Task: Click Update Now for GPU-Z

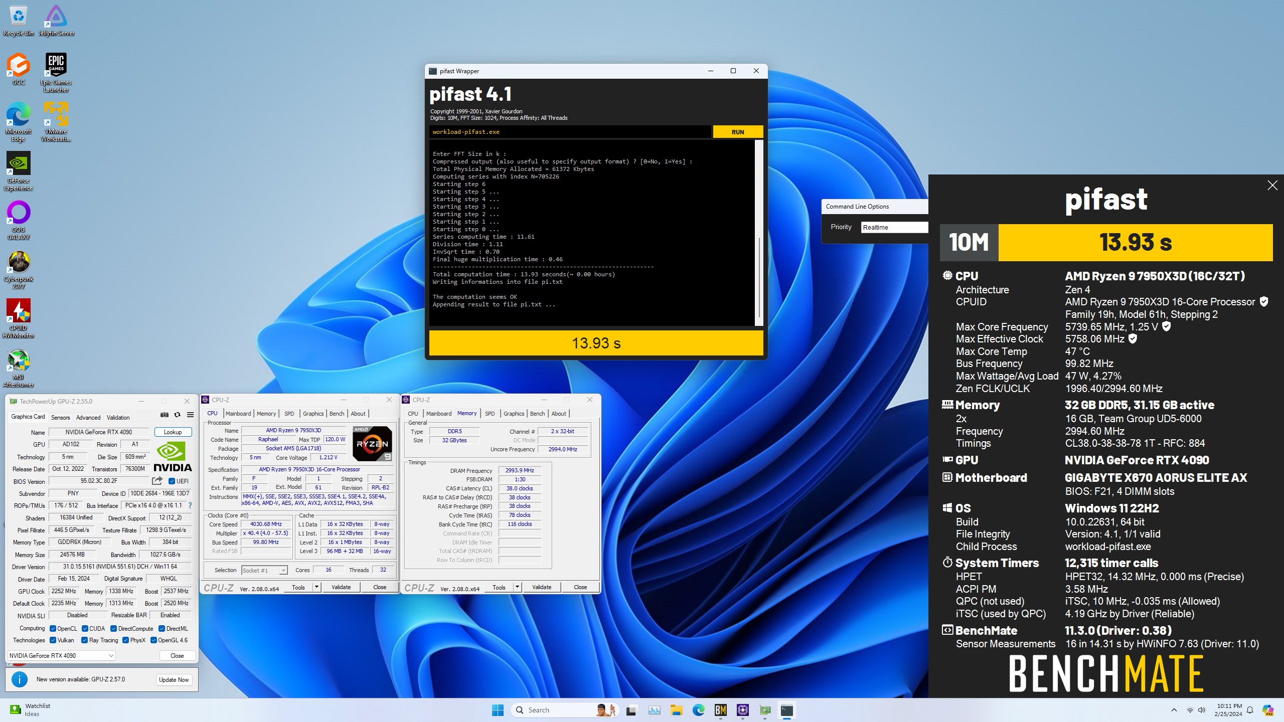Action: pyautogui.click(x=174, y=679)
